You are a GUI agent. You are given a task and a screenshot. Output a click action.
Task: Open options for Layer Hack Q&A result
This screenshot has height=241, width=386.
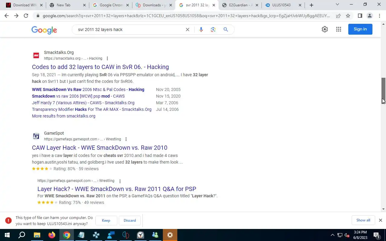coord(120,181)
